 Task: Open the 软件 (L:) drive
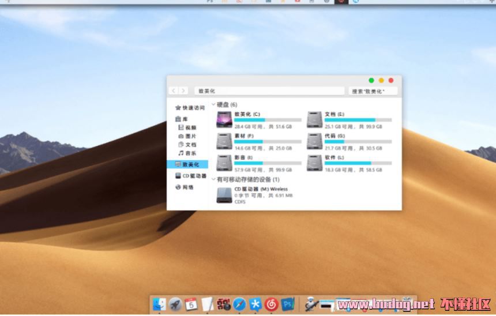tap(314, 163)
